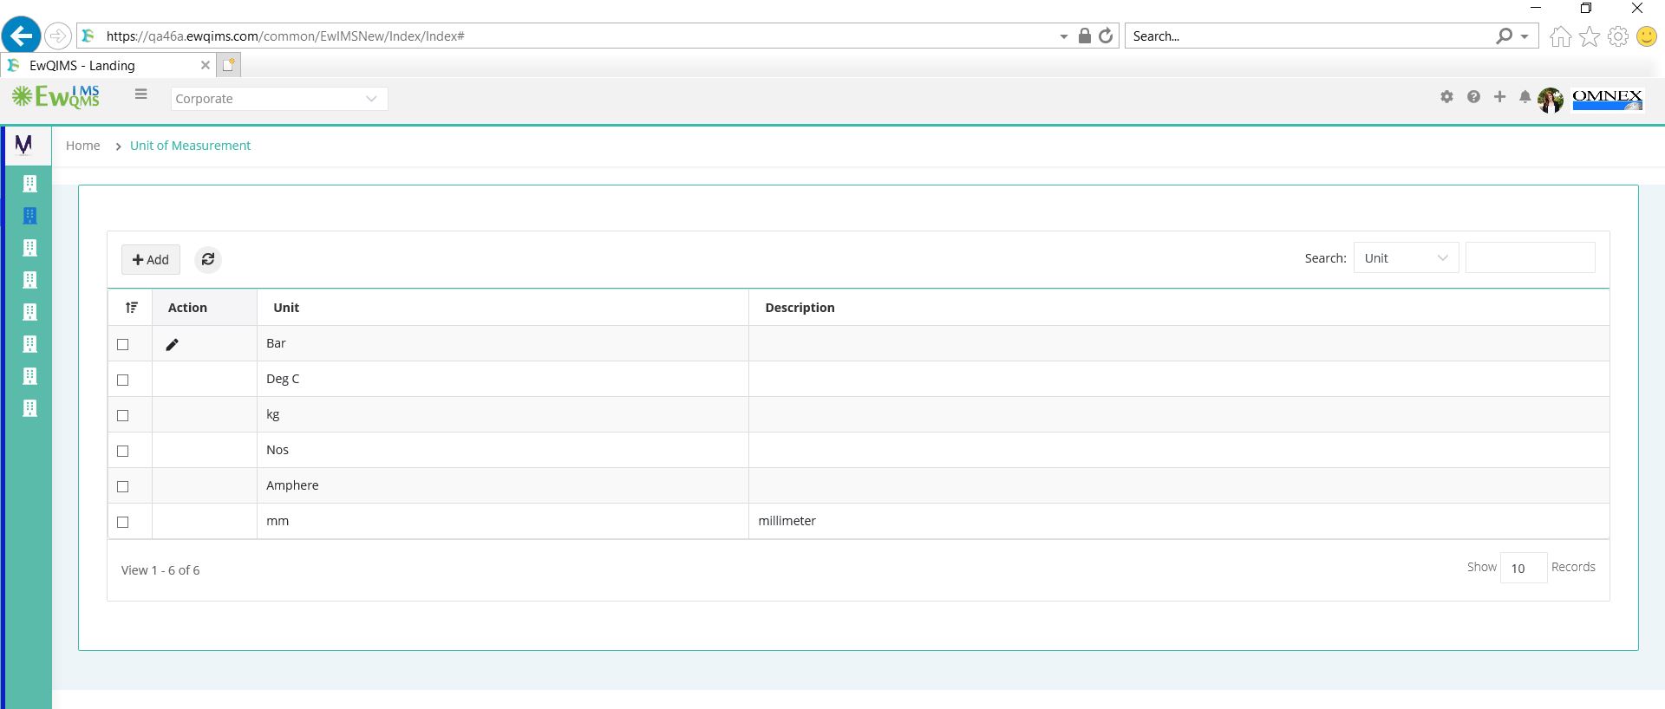
Task: Click the sort icon in the table header
Action: click(x=131, y=308)
